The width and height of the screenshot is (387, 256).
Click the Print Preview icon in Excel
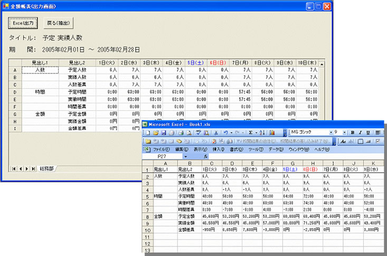click(189, 132)
